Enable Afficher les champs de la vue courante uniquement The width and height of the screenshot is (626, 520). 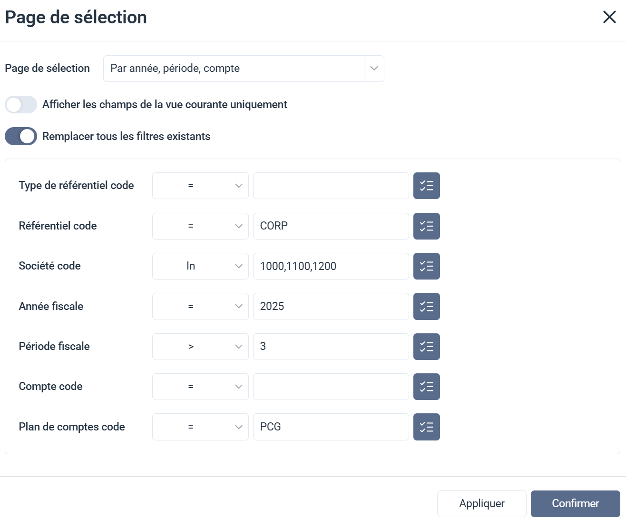click(x=21, y=105)
